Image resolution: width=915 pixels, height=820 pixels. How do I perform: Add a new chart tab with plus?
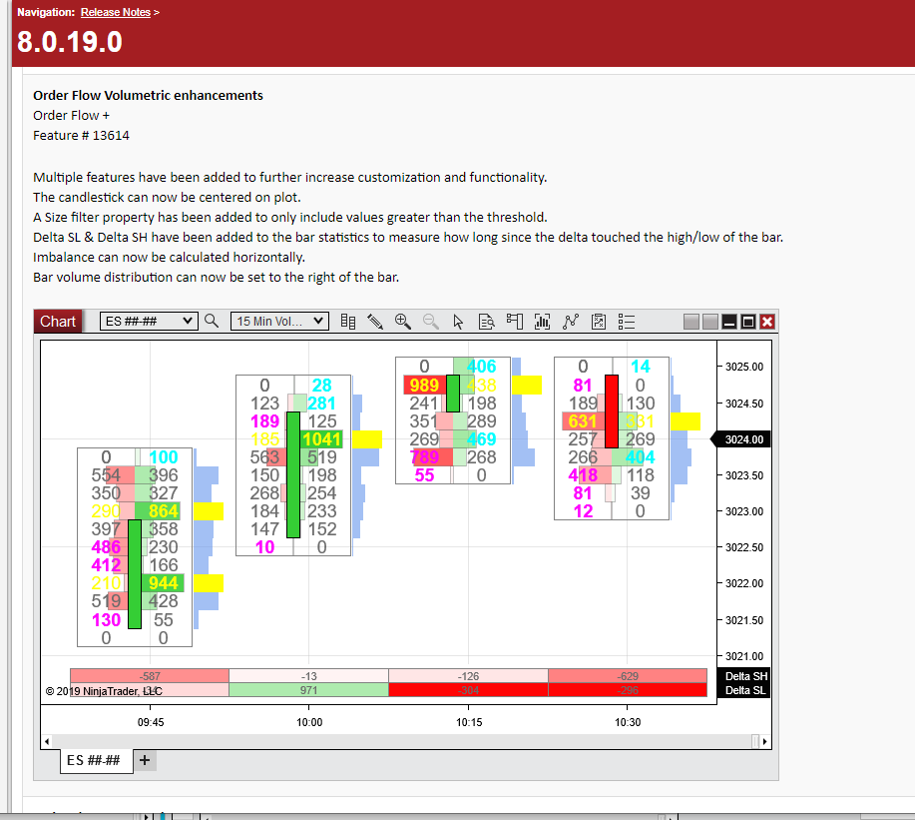(145, 760)
